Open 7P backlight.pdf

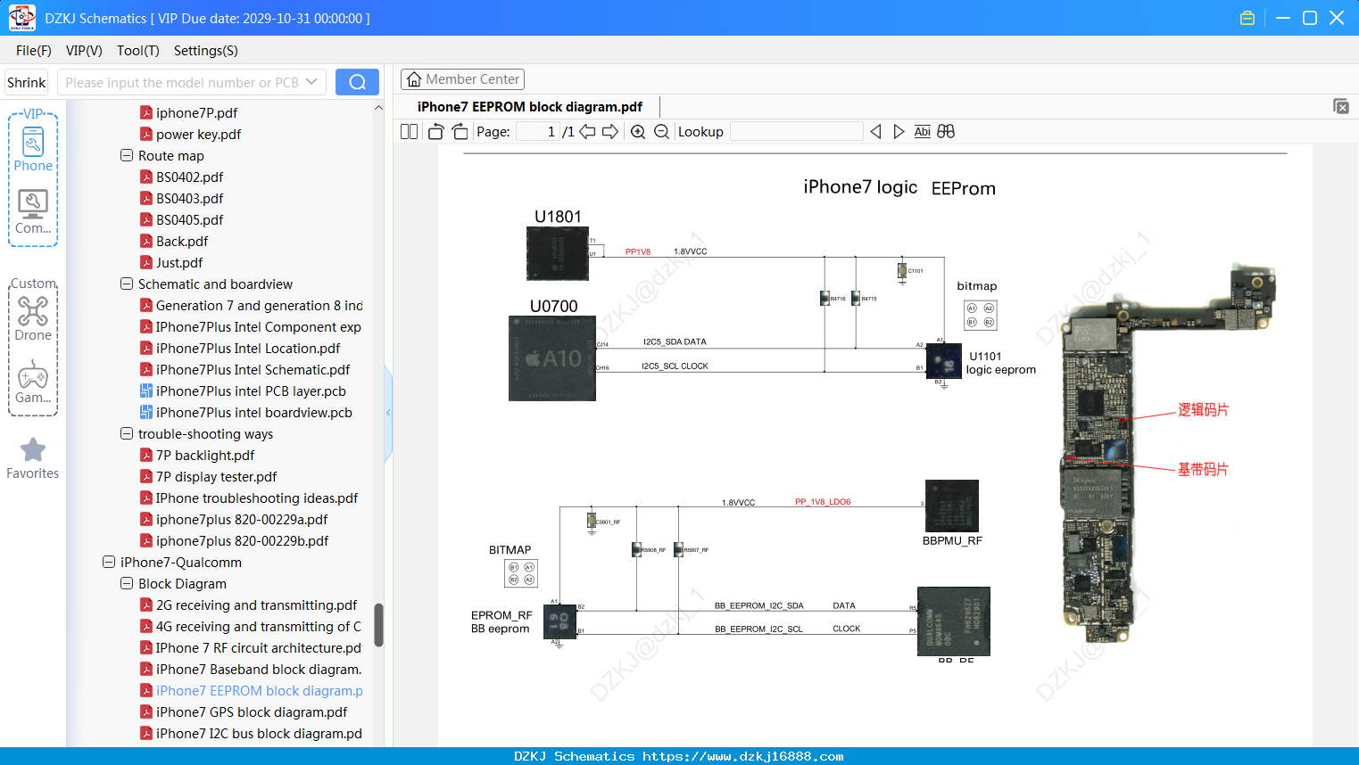[205, 455]
